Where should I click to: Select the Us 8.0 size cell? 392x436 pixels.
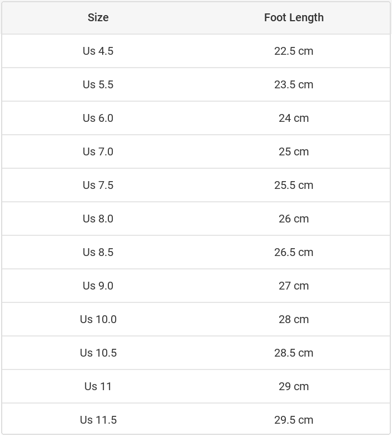click(98, 219)
